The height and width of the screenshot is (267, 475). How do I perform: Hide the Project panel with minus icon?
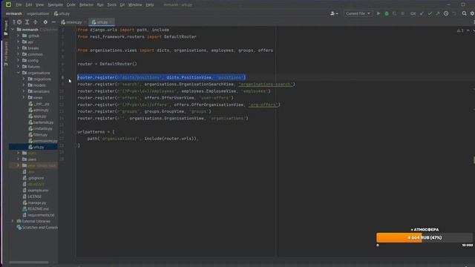coord(53,22)
